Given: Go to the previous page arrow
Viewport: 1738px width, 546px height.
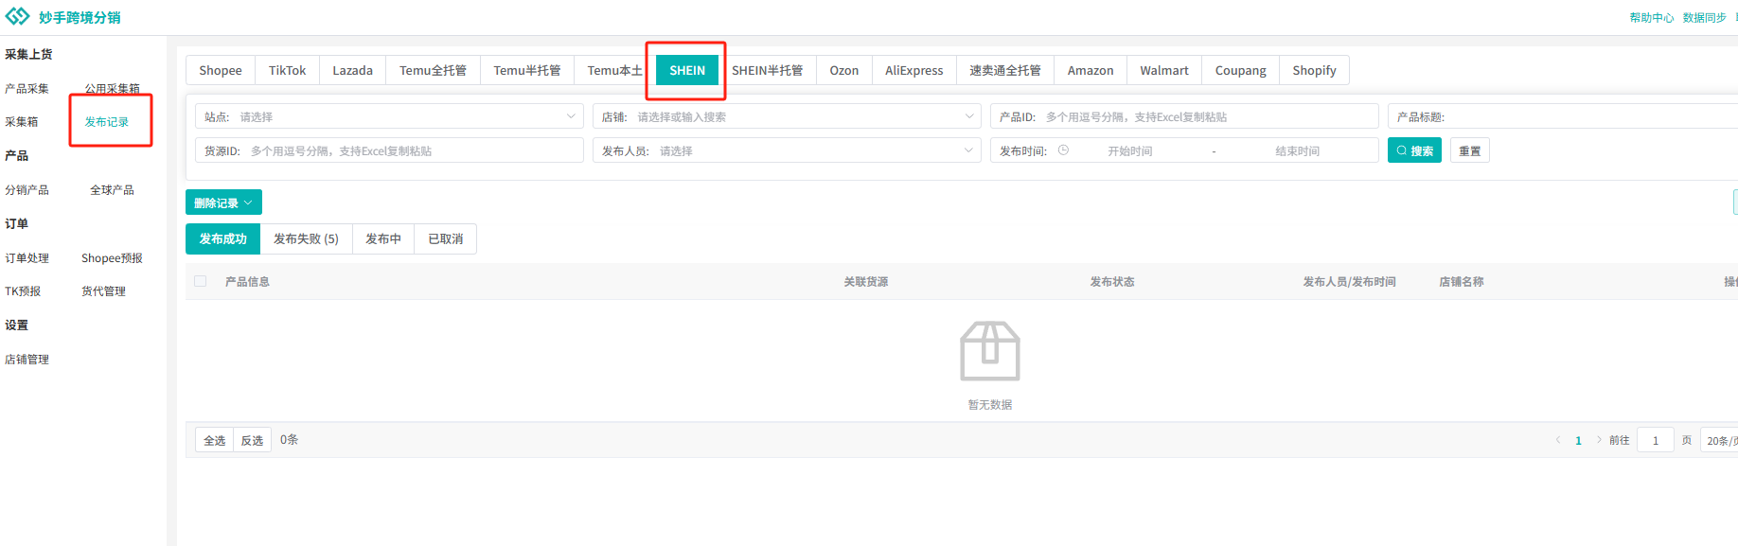Looking at the screenshot, I should [1558, 440].
